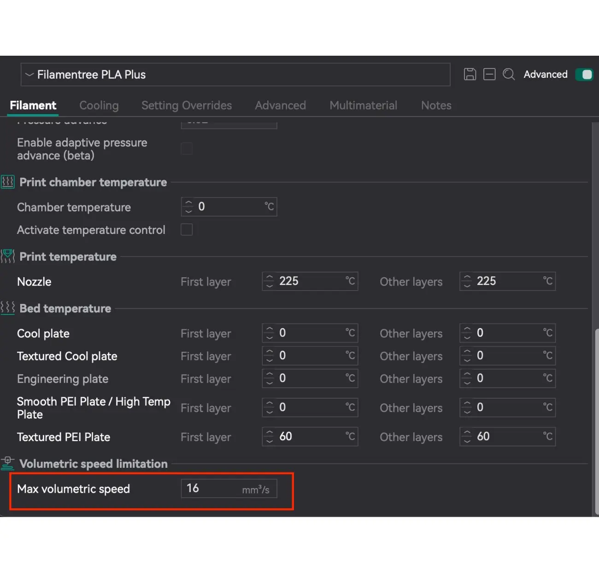
Task: Click the delete preset icon
Action: click(x=489, y=74)
